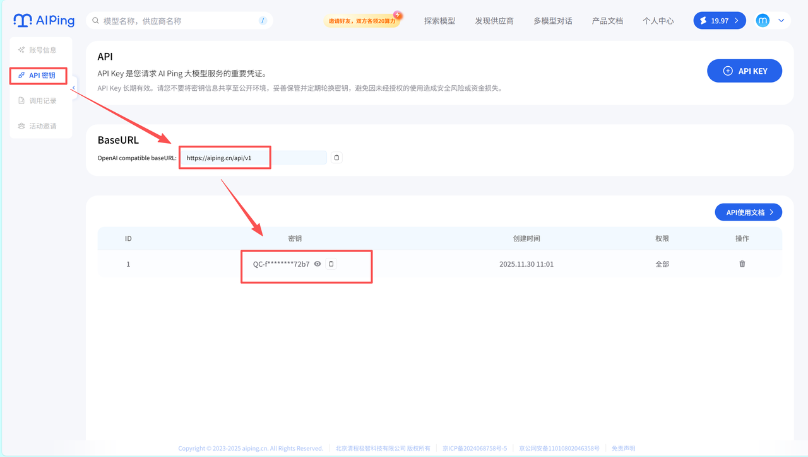The height and width of the screenshot is (457, 808).
Task: Open the 多模型对话 page
Action: tap(552, 21)
